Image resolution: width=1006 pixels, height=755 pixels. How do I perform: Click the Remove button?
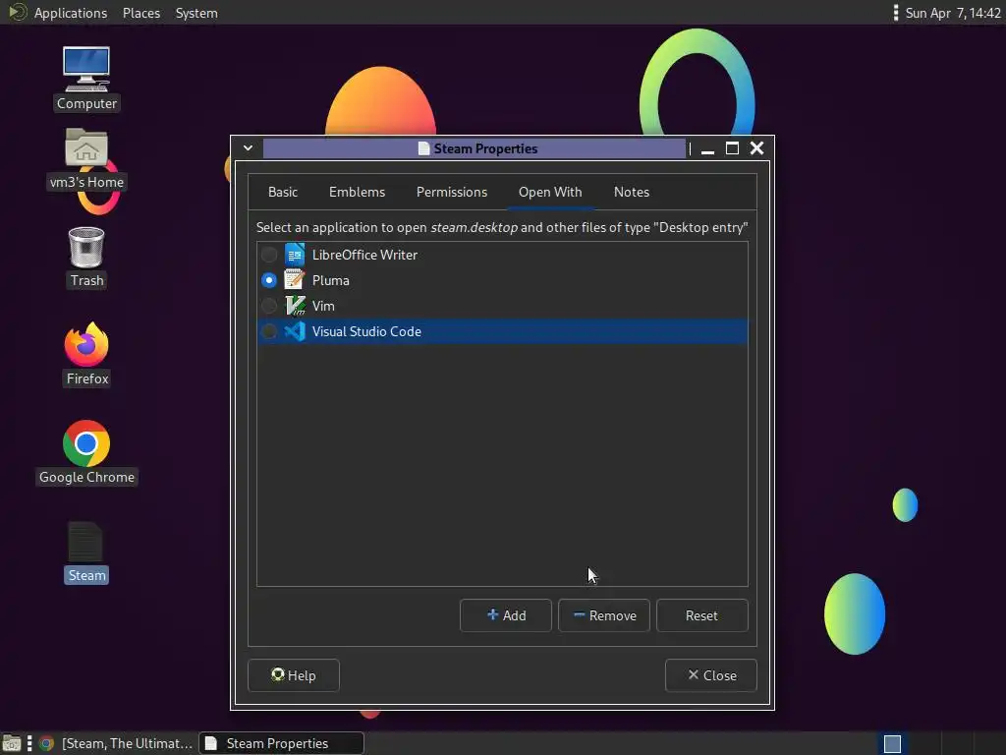604,615
